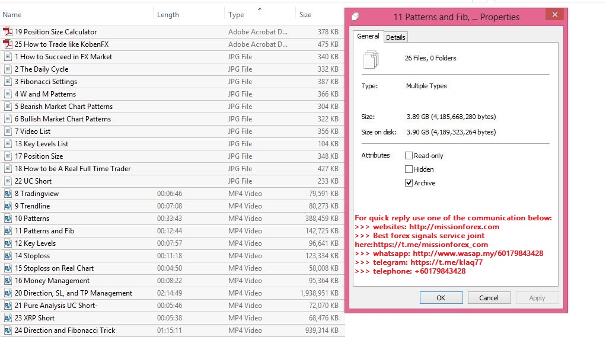Image resolution: width=606 pixels, height=337 pixels.
Task: Enable the Read-only attribute checkbox
Action: coord(409,156)
